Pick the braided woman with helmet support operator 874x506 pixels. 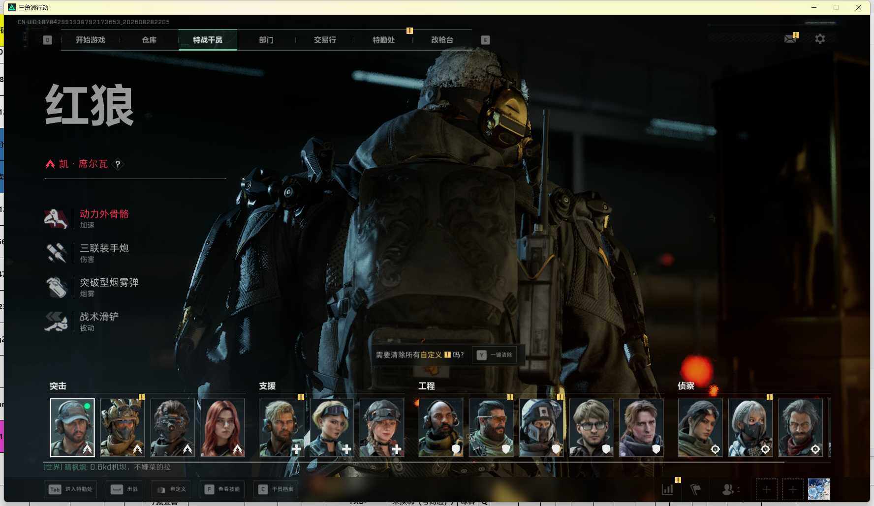(382, 428)
